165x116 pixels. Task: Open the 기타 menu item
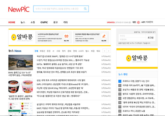[x=65, y=22]
